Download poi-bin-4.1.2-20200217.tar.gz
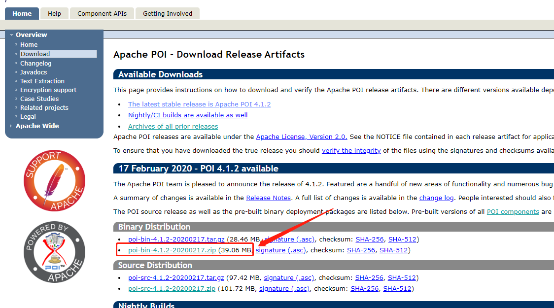This screenshot has height=308, width=554. 176,239
